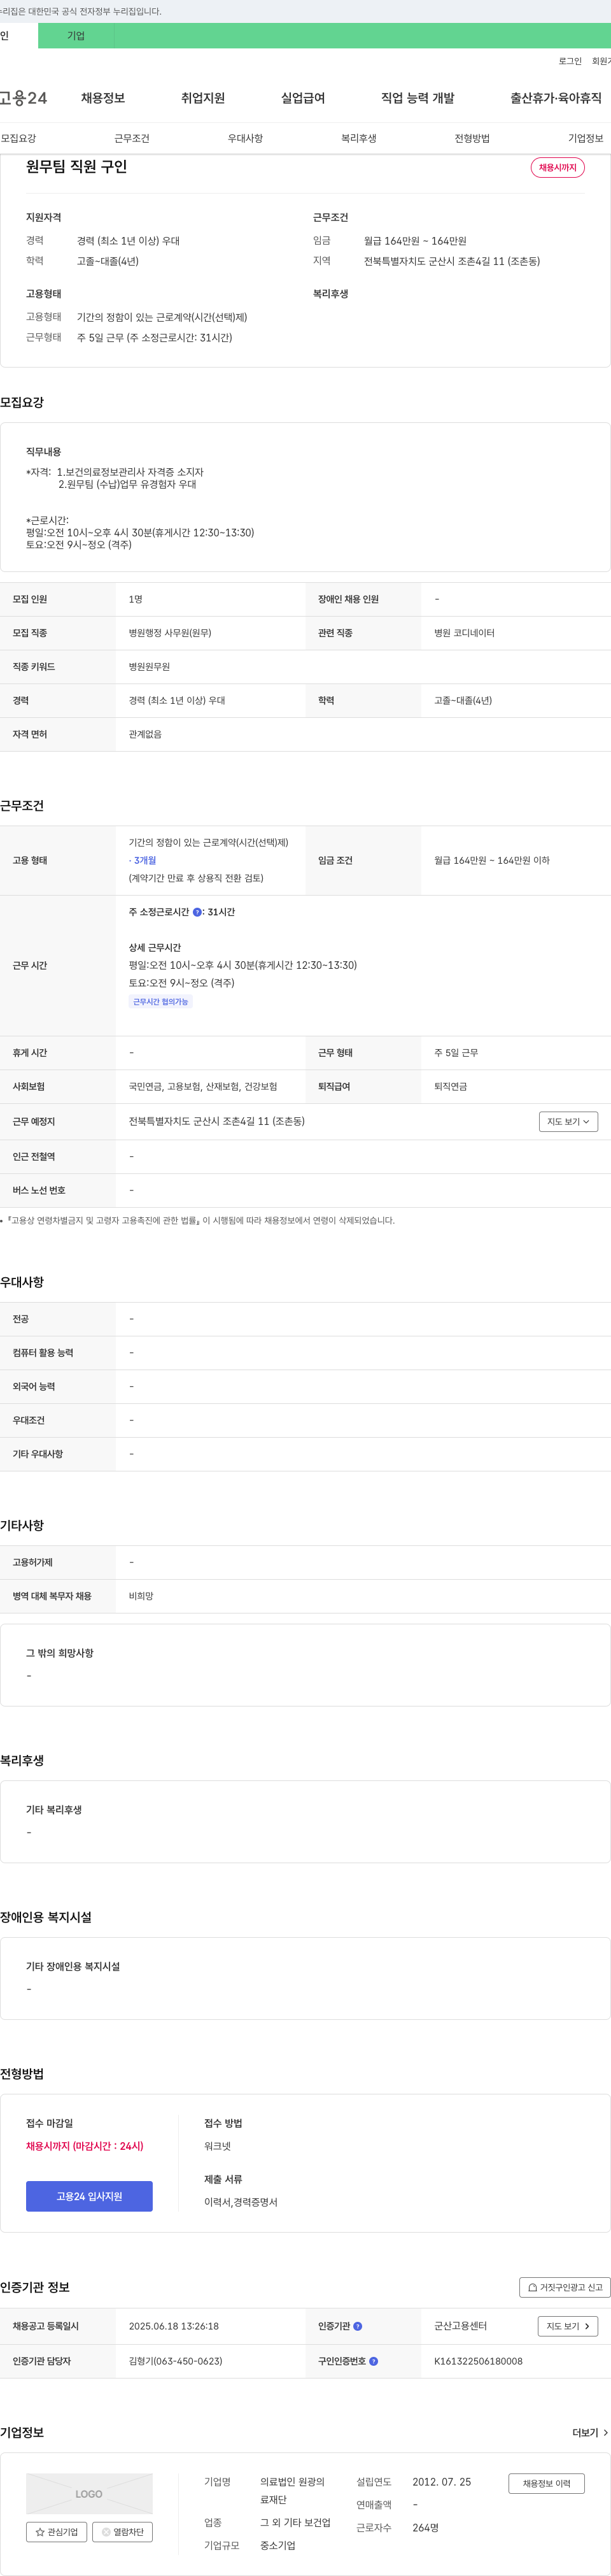Click the 열람차단 button
The image size is (611, 2576).
pos(122,2532)
